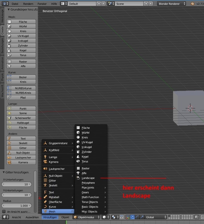
Task: Expand the Math Function submenu
Action: [x=91, y=197]
